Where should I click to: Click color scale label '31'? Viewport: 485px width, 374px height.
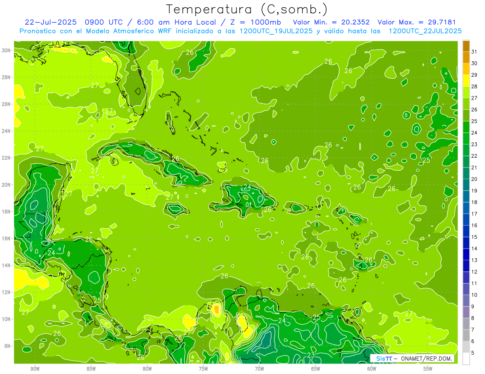coord(474,52)
